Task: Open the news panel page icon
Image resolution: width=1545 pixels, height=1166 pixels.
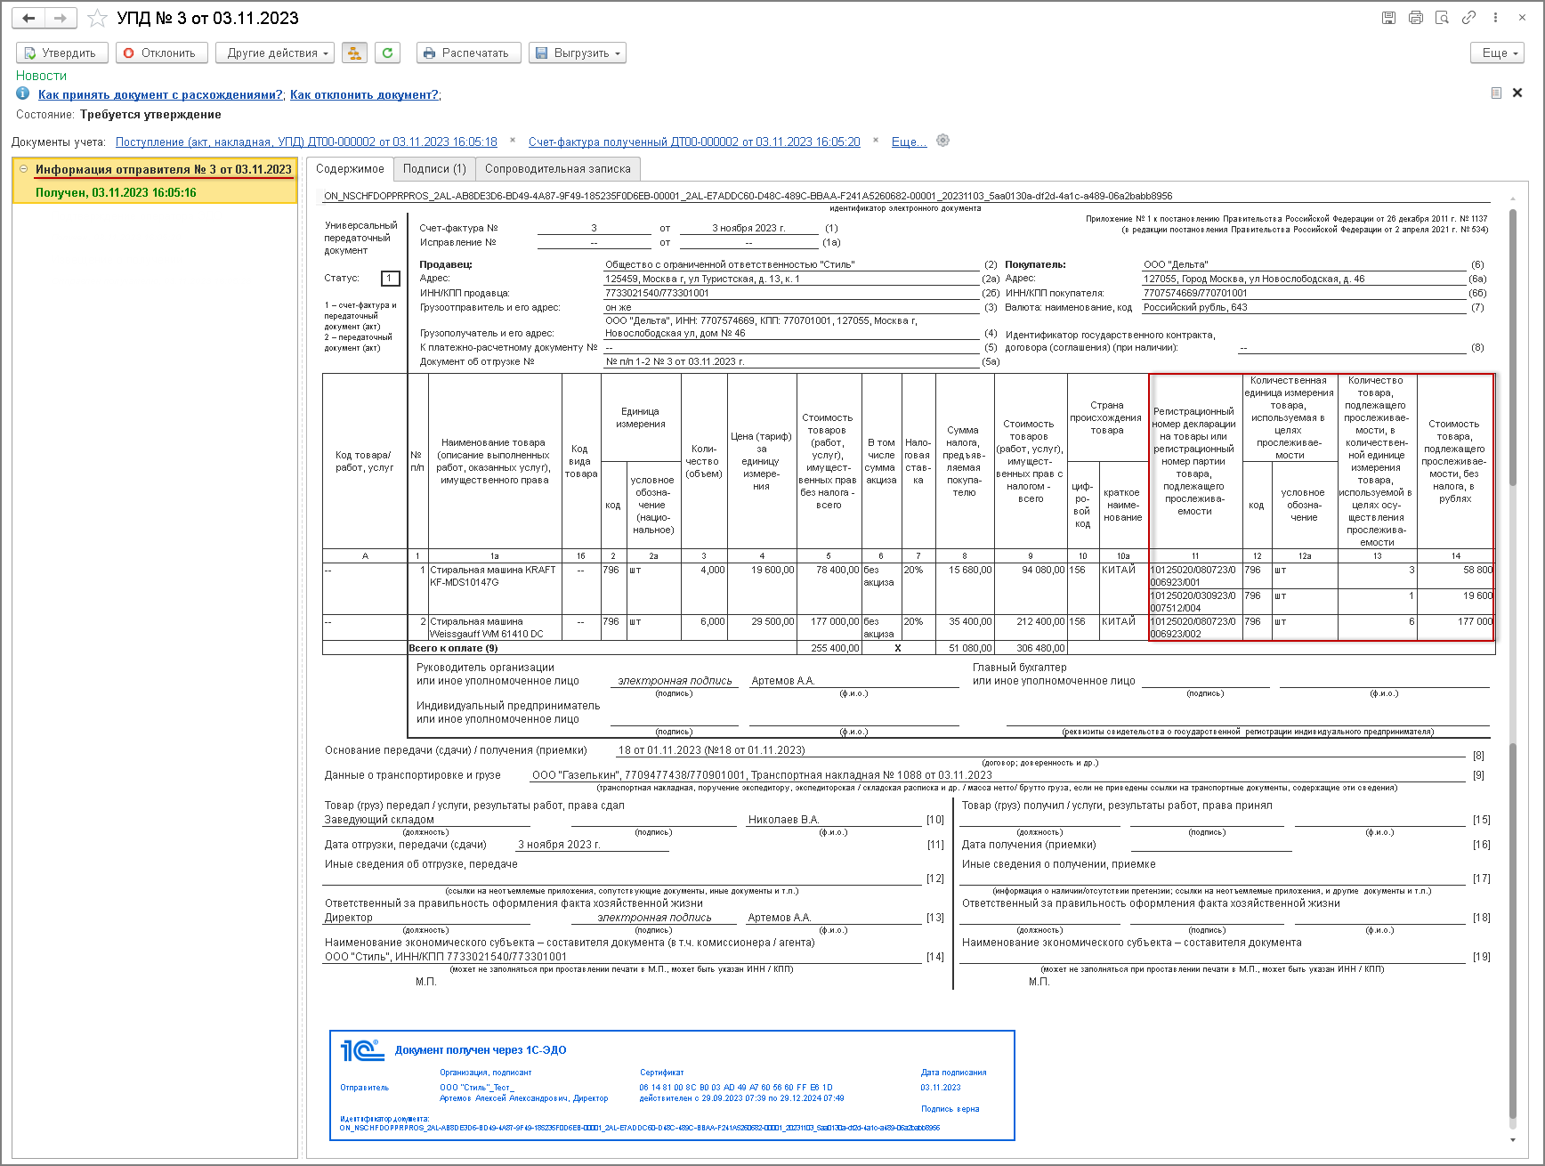Action: 1496,93
